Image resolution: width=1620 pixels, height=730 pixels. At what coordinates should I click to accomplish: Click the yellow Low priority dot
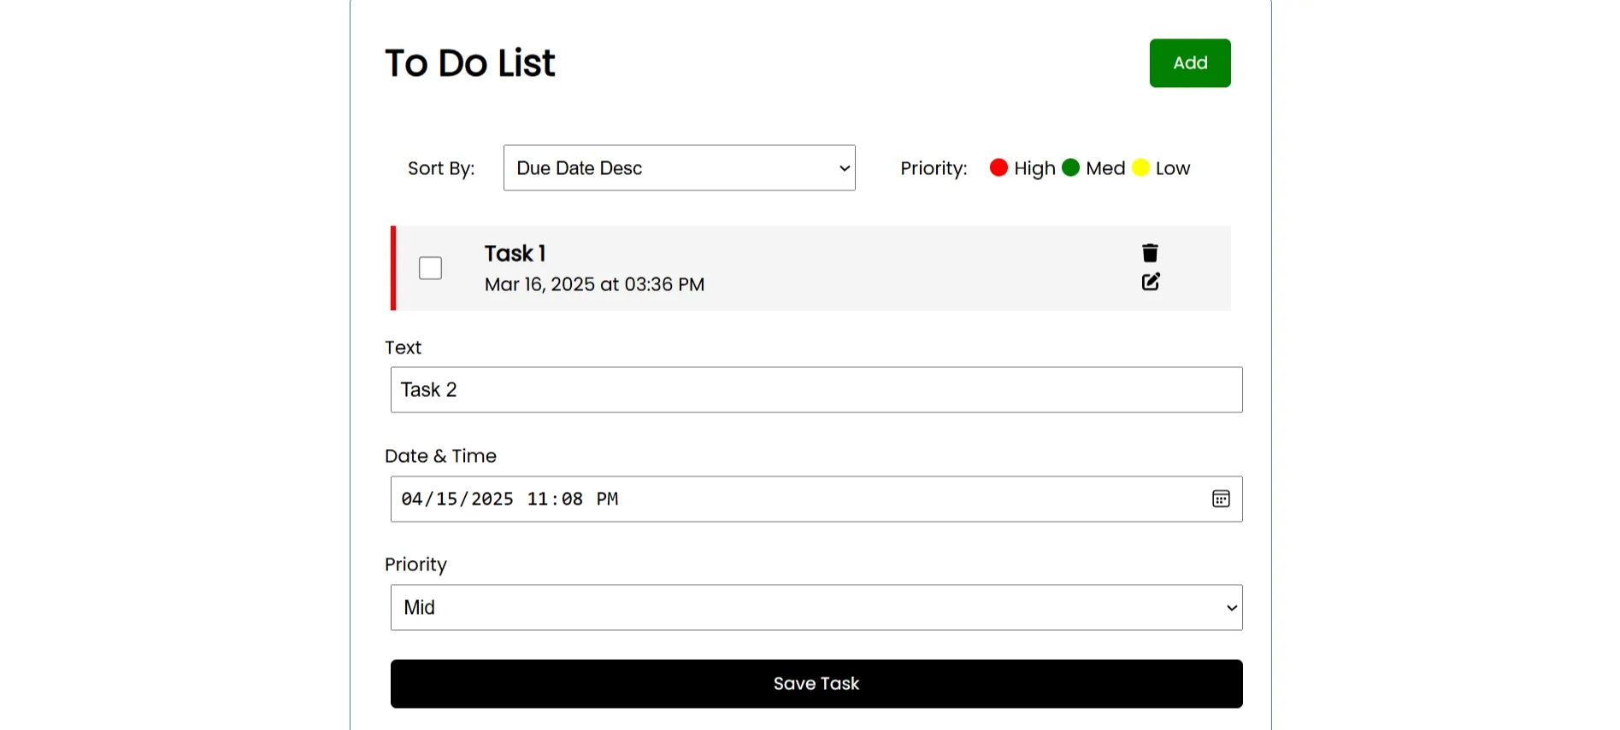tap(1140, 167)
